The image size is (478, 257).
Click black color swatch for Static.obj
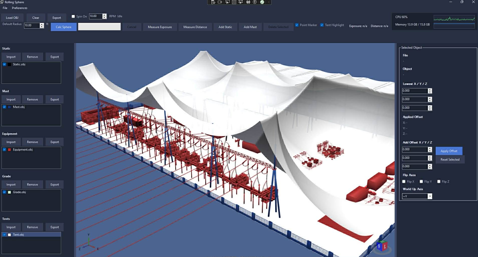click(9, 64)
